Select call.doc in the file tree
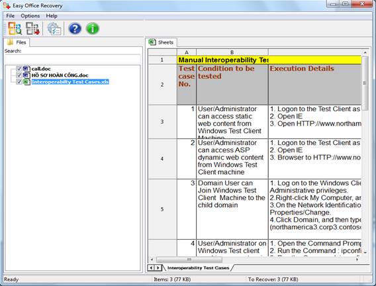This screenshot has height=286, width=376. tap(41, 69)
